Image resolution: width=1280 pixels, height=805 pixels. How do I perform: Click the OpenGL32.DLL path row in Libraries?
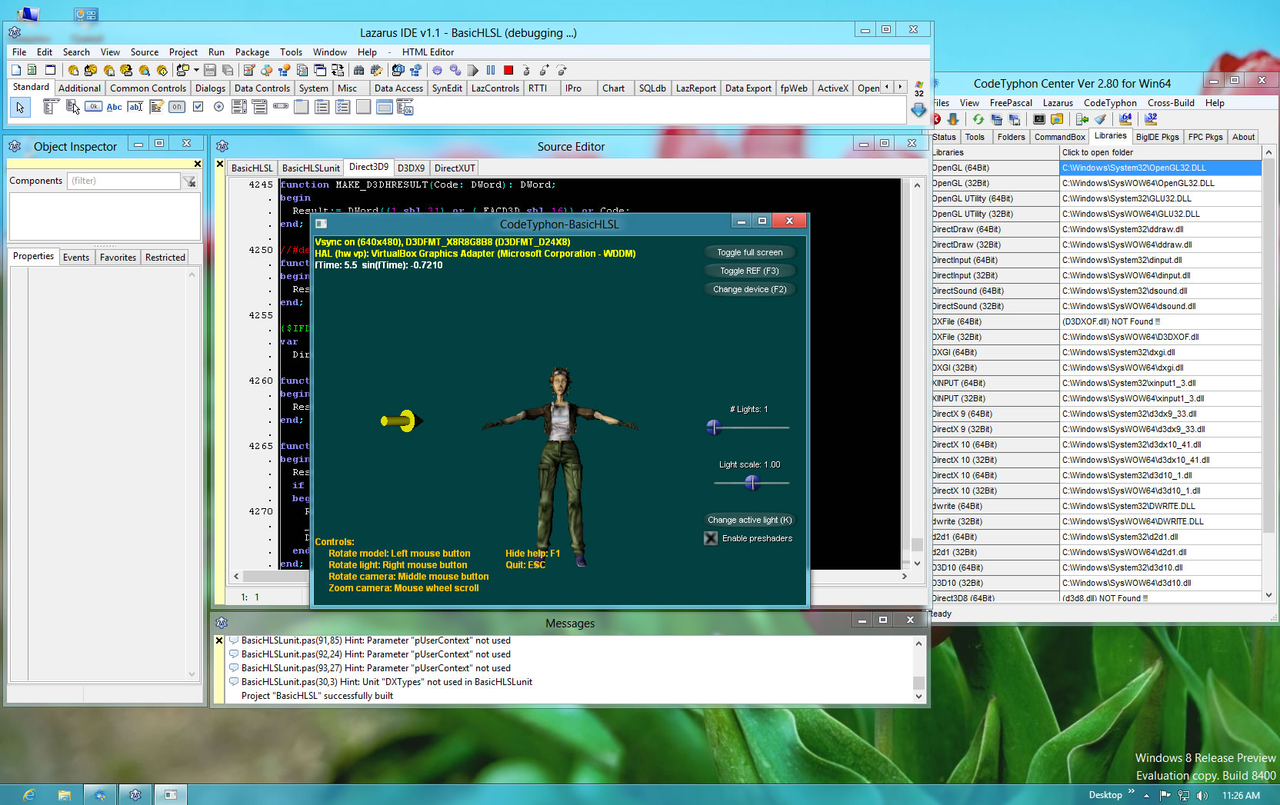[1161, 168]
